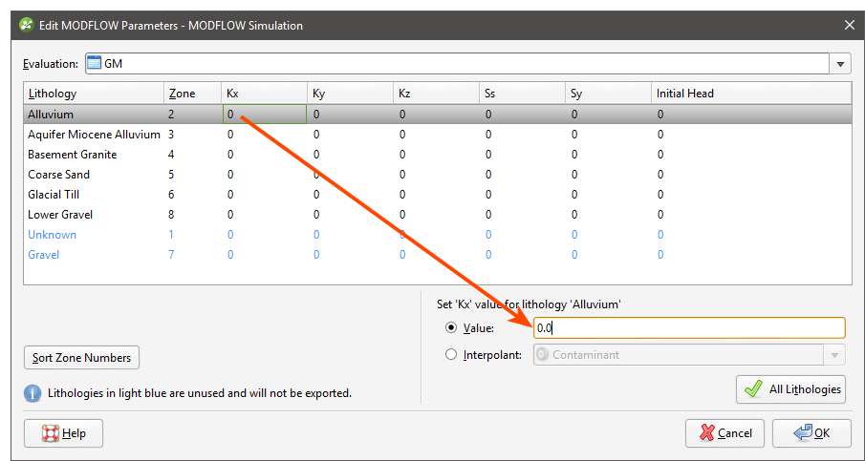Select the Value radio button
Screen dimensions: 865x461
click(451, 327)
